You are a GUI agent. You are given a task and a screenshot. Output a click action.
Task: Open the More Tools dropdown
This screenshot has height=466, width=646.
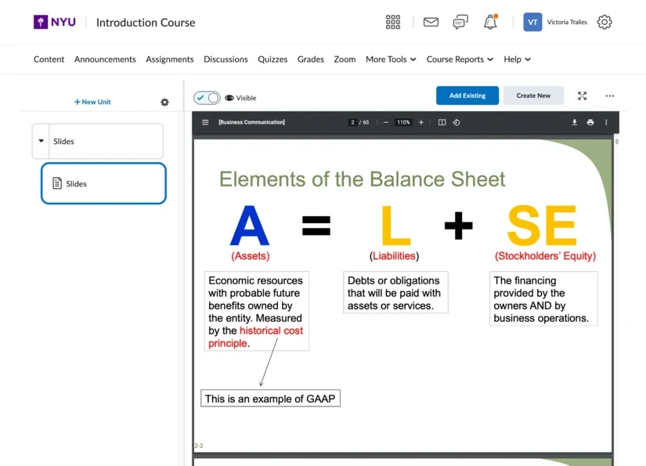point(390,59)
